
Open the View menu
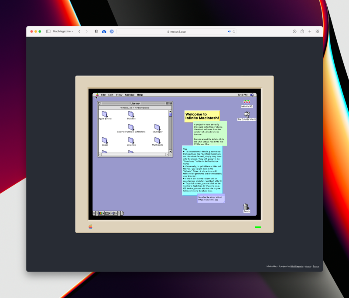point(119,95)
